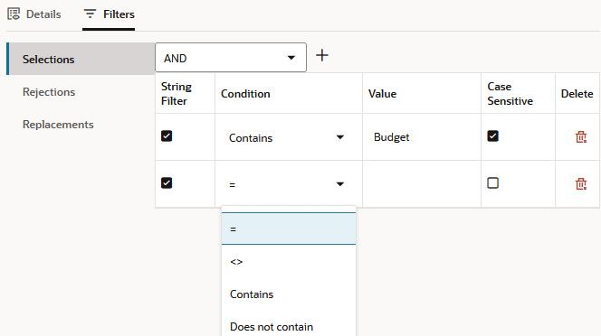Toggle String Filter checkbox in Contains row

click(x=167, y=136)
